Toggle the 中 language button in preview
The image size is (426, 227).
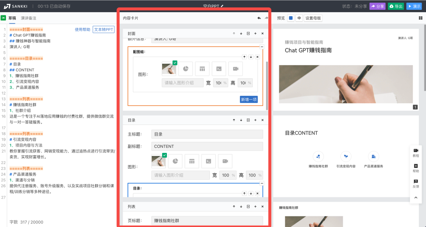[x=299, y=18]
